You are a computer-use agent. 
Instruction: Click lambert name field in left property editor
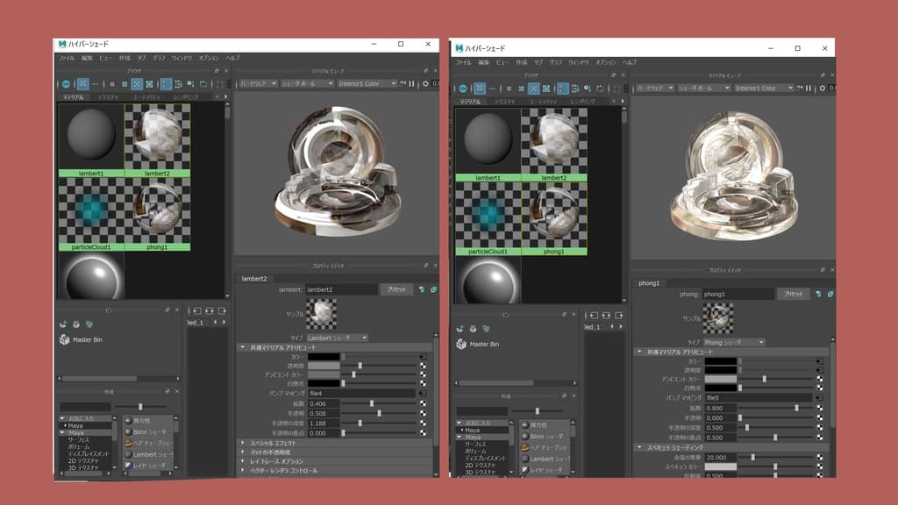click(341, 289)
